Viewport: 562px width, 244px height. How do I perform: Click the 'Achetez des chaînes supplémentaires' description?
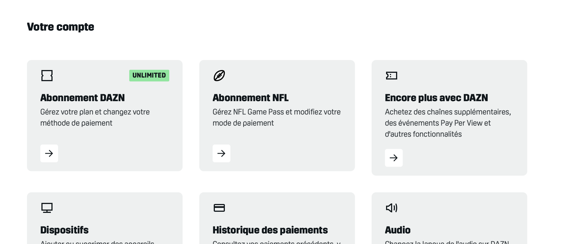pyautogui.click(x=448, y=123)
